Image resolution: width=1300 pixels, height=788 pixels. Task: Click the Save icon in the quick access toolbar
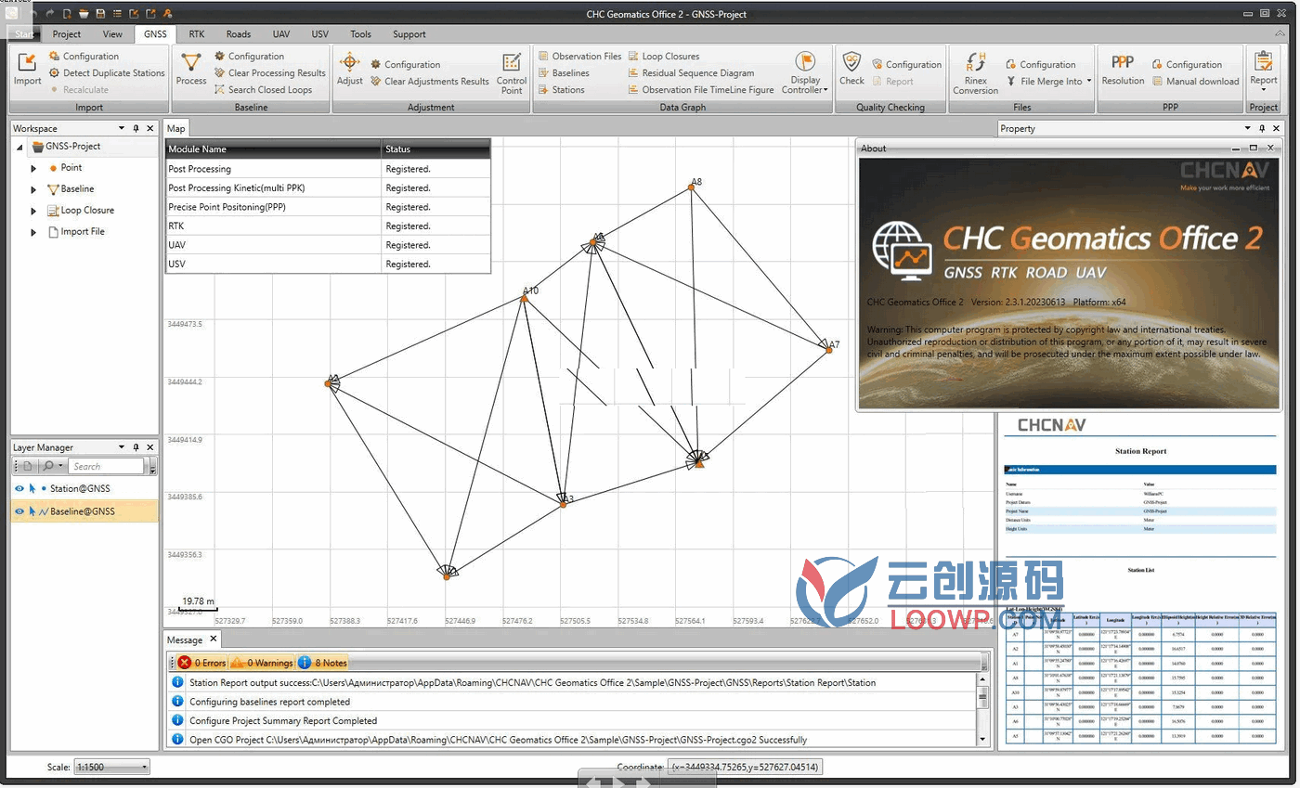pyautogui.click(x=100, y=14)
